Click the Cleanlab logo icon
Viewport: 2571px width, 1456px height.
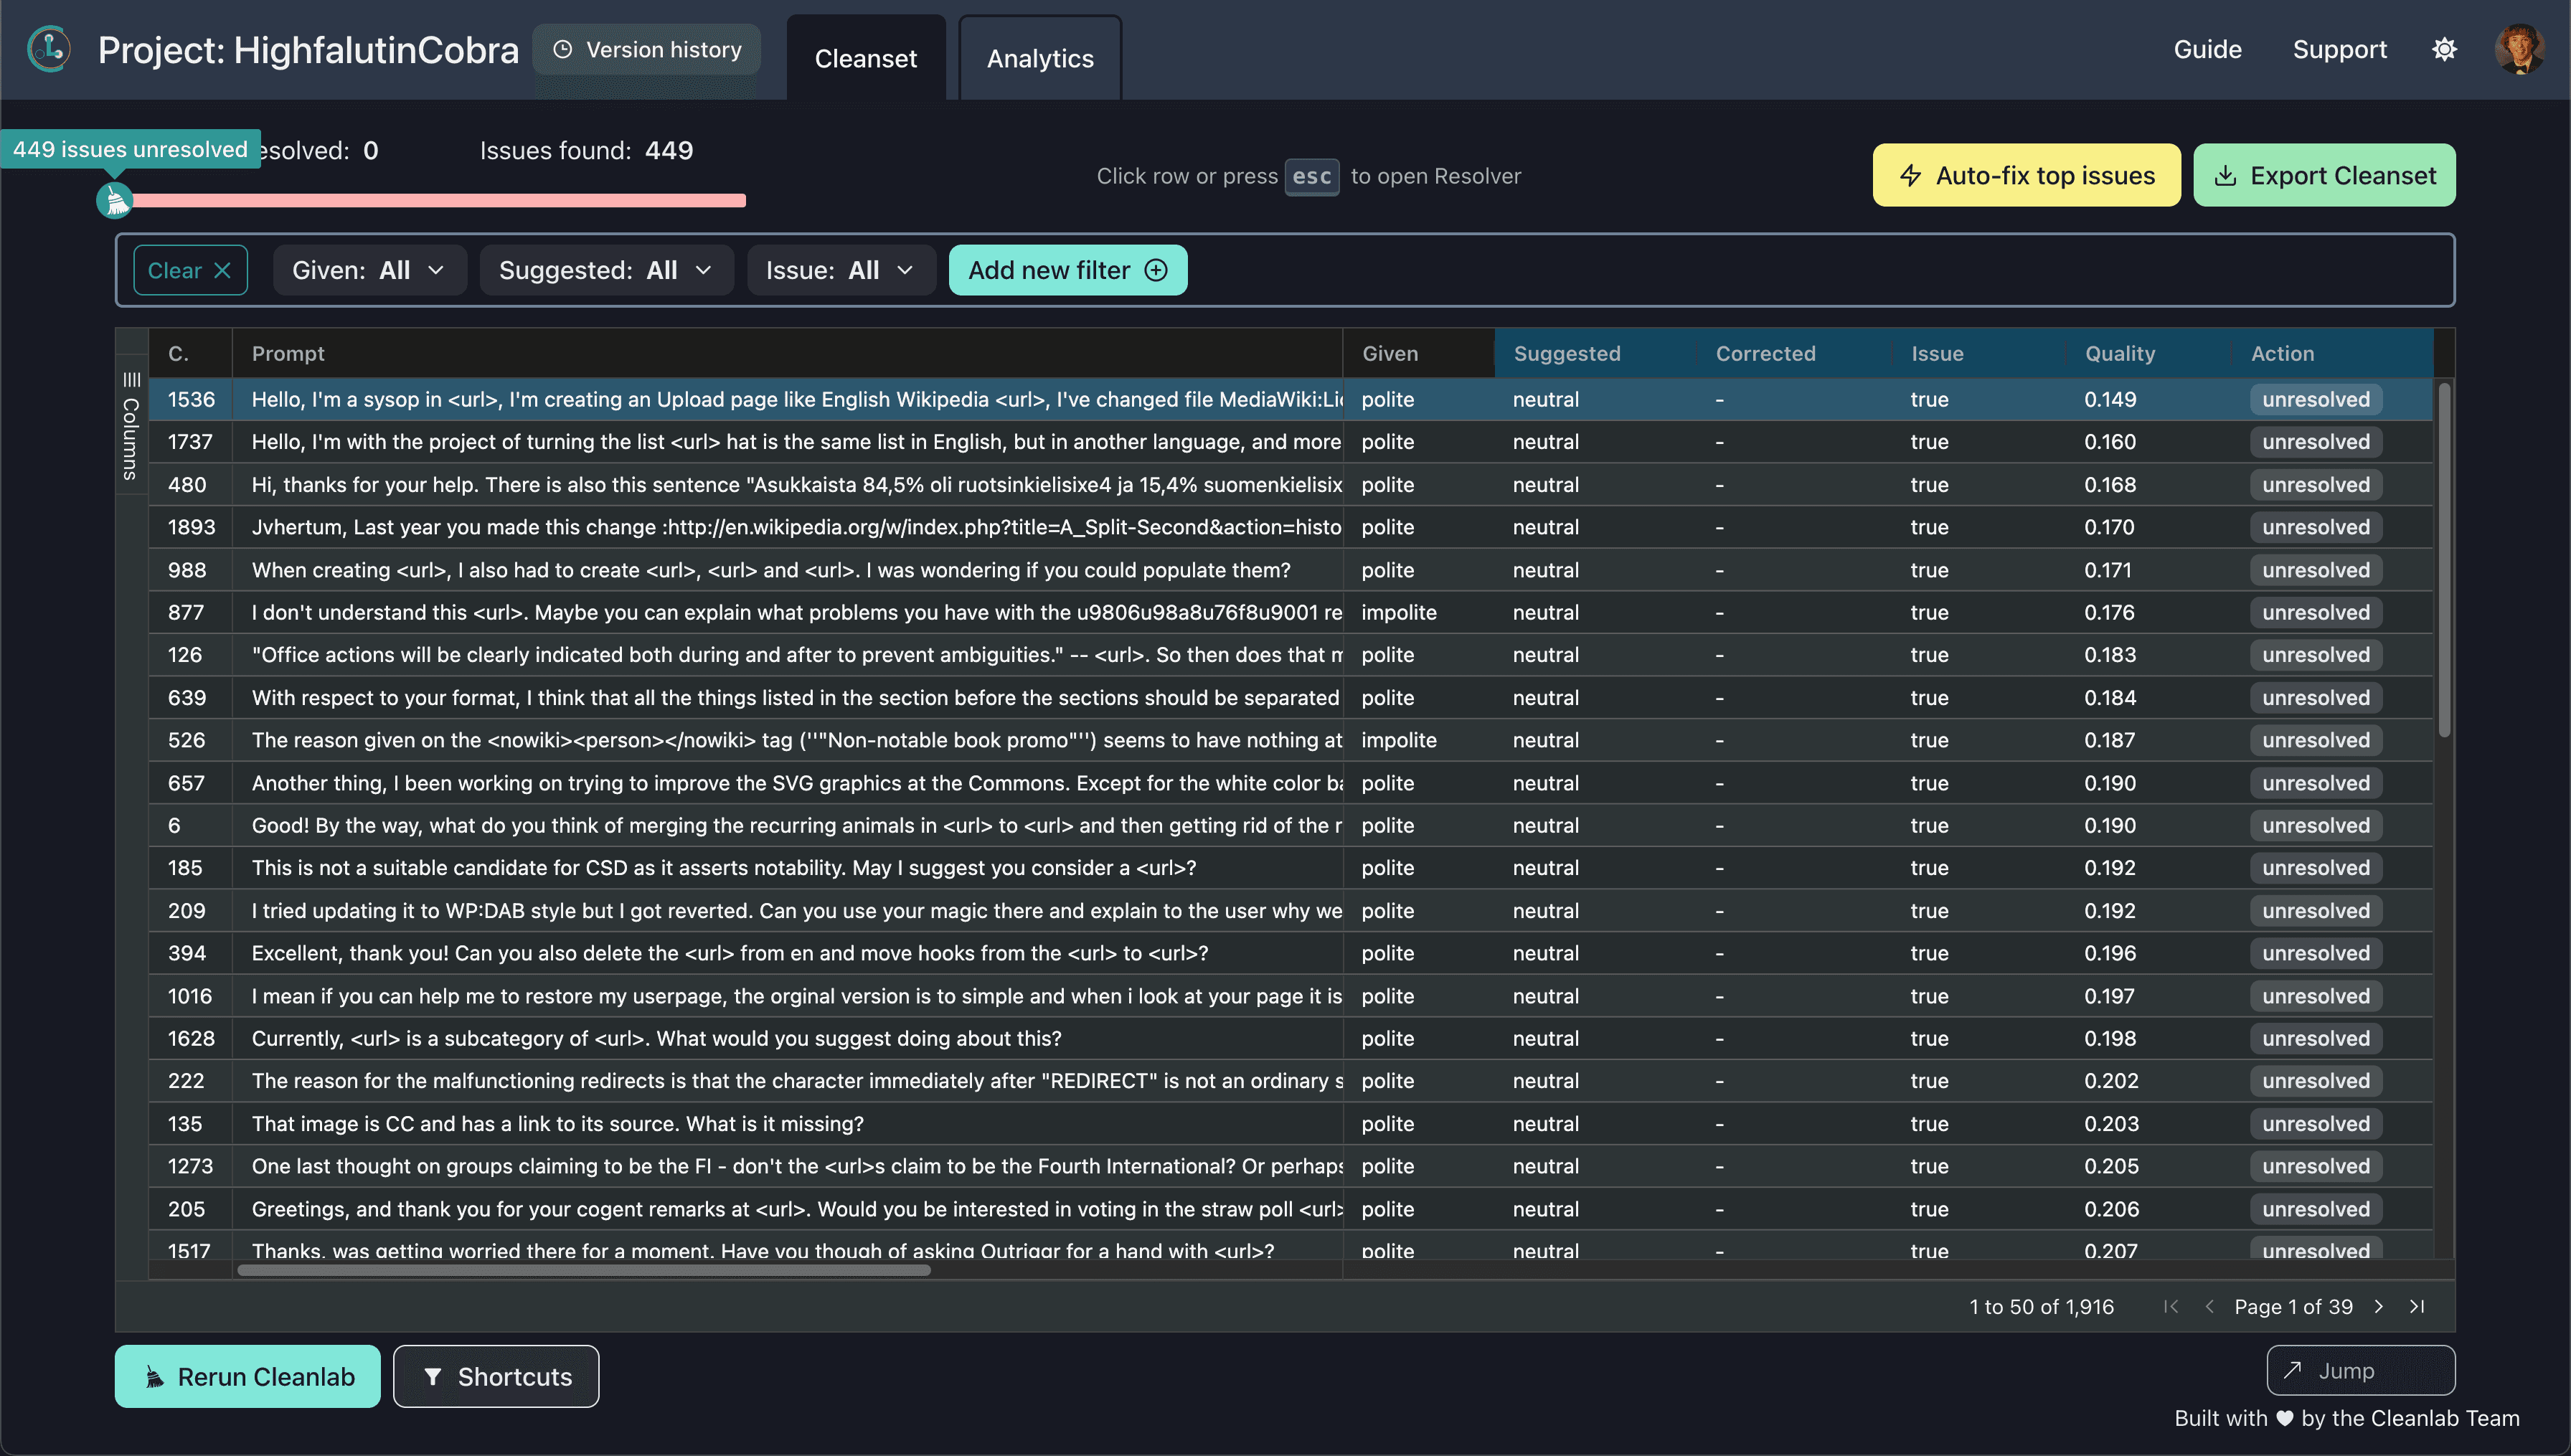click(x=49, y=49)
